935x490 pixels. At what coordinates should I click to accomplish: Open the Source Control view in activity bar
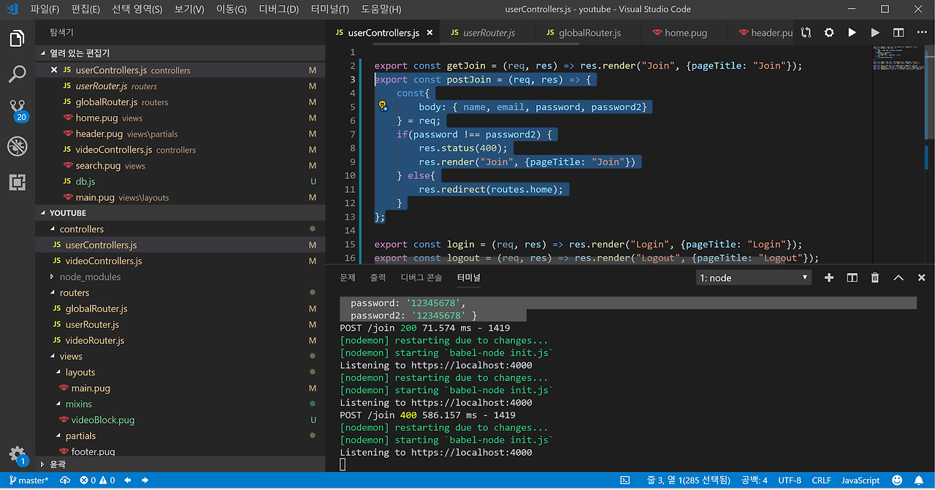click(x=17, y=110)
